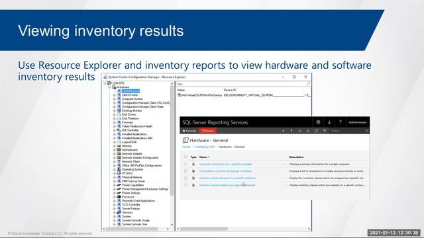Image resolution: width=424 pixels, height=238 pixels.
Task: Open the Browse tab in SSRS
Action: point(207,131)
